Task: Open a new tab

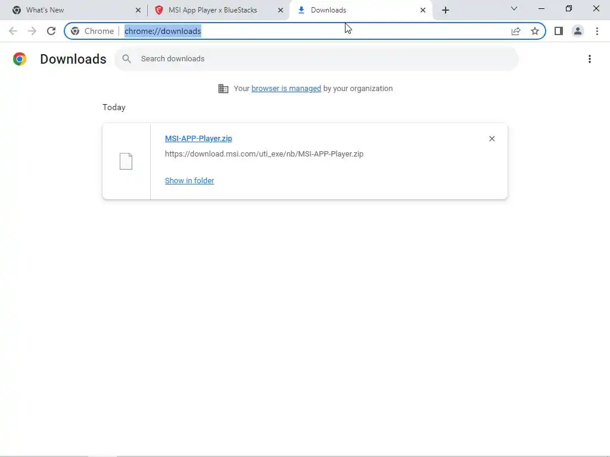Action: tap(446, 10)
